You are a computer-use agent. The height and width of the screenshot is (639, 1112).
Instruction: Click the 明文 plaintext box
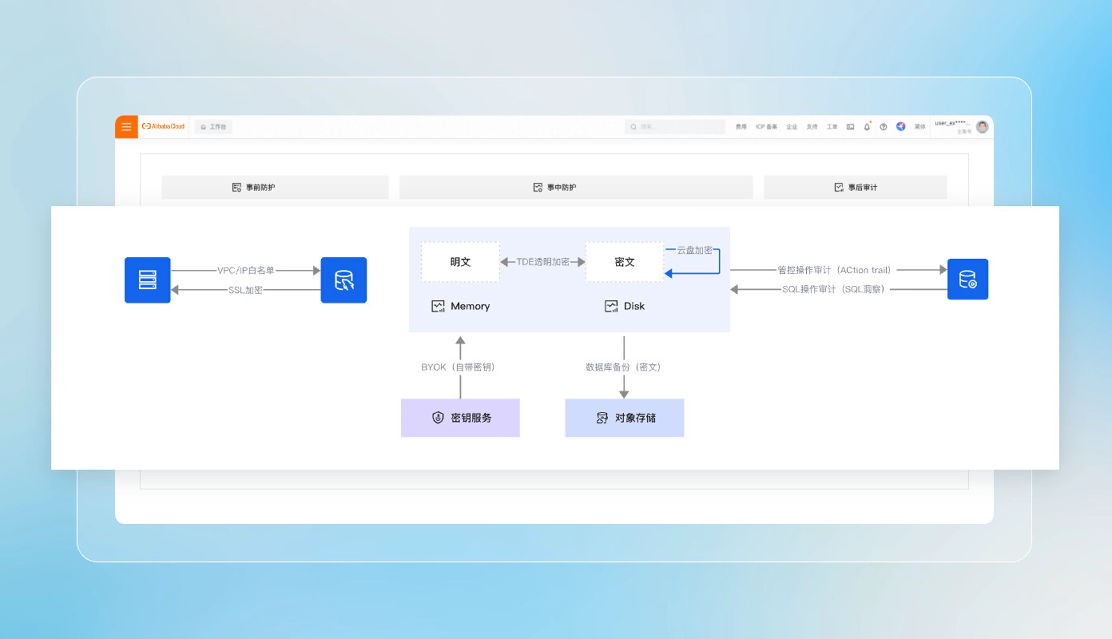coord(460,262)
